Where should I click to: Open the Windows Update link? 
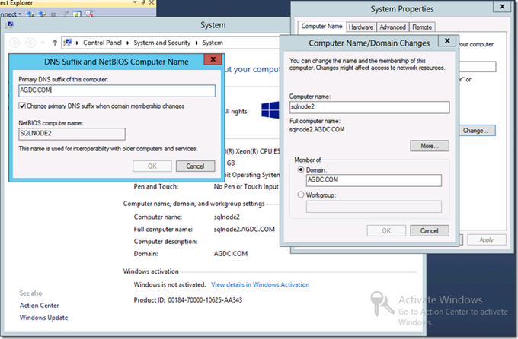tap(43, 318)
